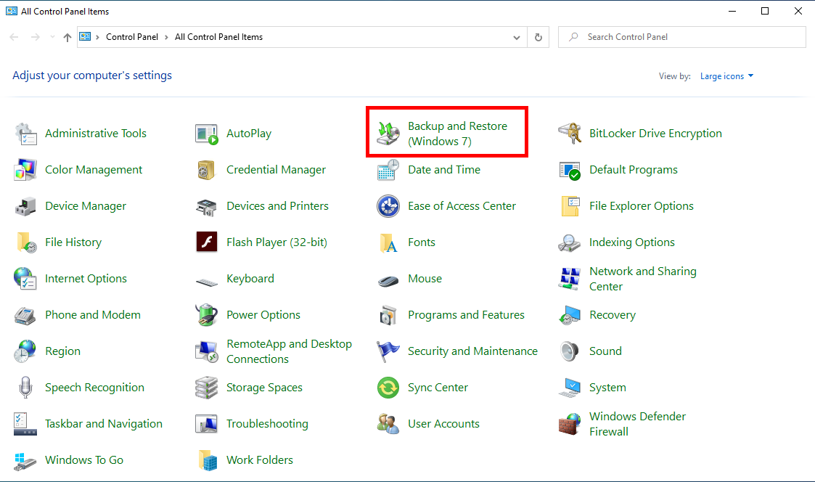Open the Storage Spaces icon
This screenshot has width=815, height=482.
click(x=207, y=388)
